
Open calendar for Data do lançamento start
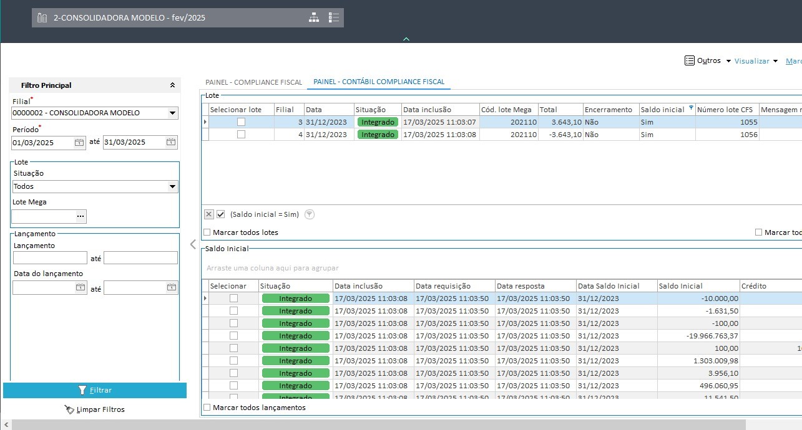(x=79, y=287)
